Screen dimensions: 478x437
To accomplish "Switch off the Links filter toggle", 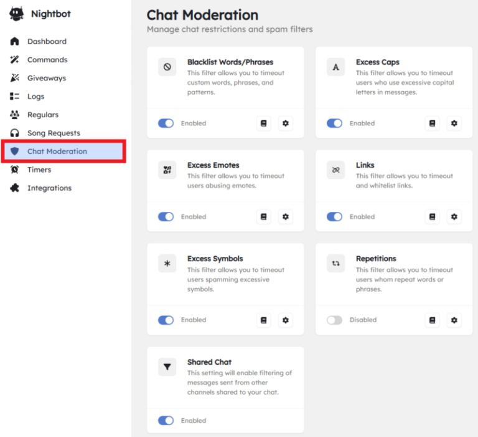I will pos(334,217).
